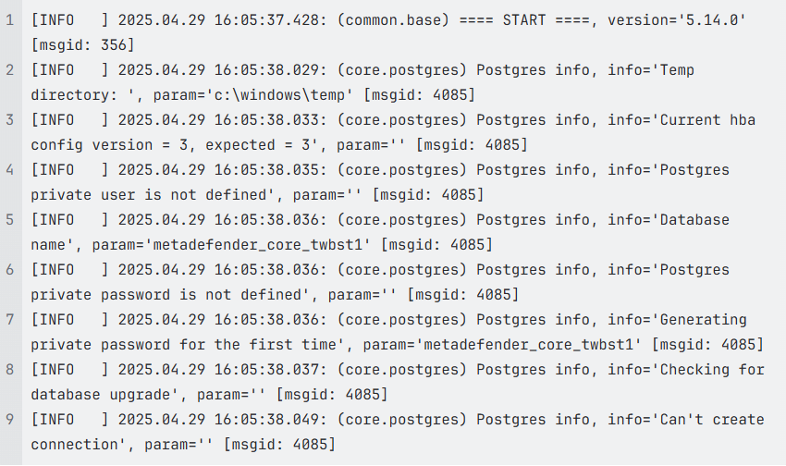The height and width of the screenshot is (466, 786).
Task: Click line number 5 in the gutter
Action: pos(10,219)
